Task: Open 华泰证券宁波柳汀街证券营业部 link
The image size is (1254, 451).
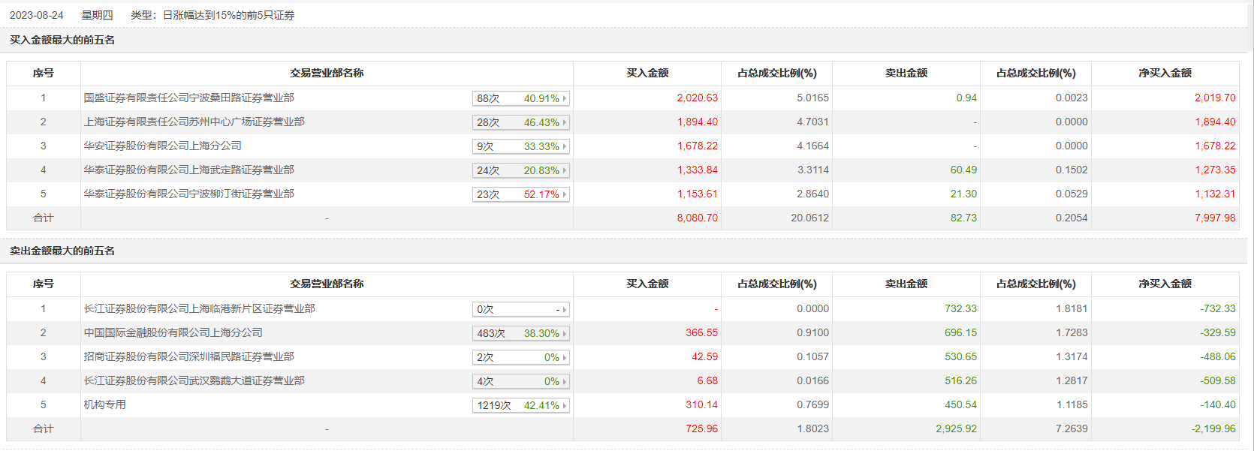Action: pos(188,194)
